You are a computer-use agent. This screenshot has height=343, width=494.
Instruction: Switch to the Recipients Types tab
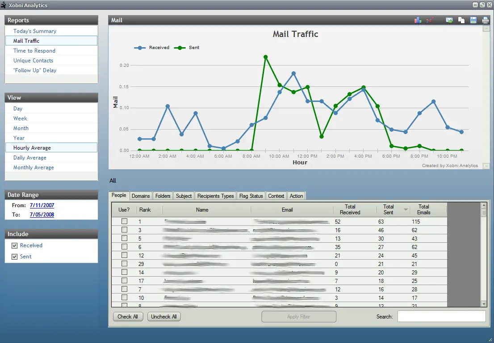pyautogui.click(x=215, y=196)
